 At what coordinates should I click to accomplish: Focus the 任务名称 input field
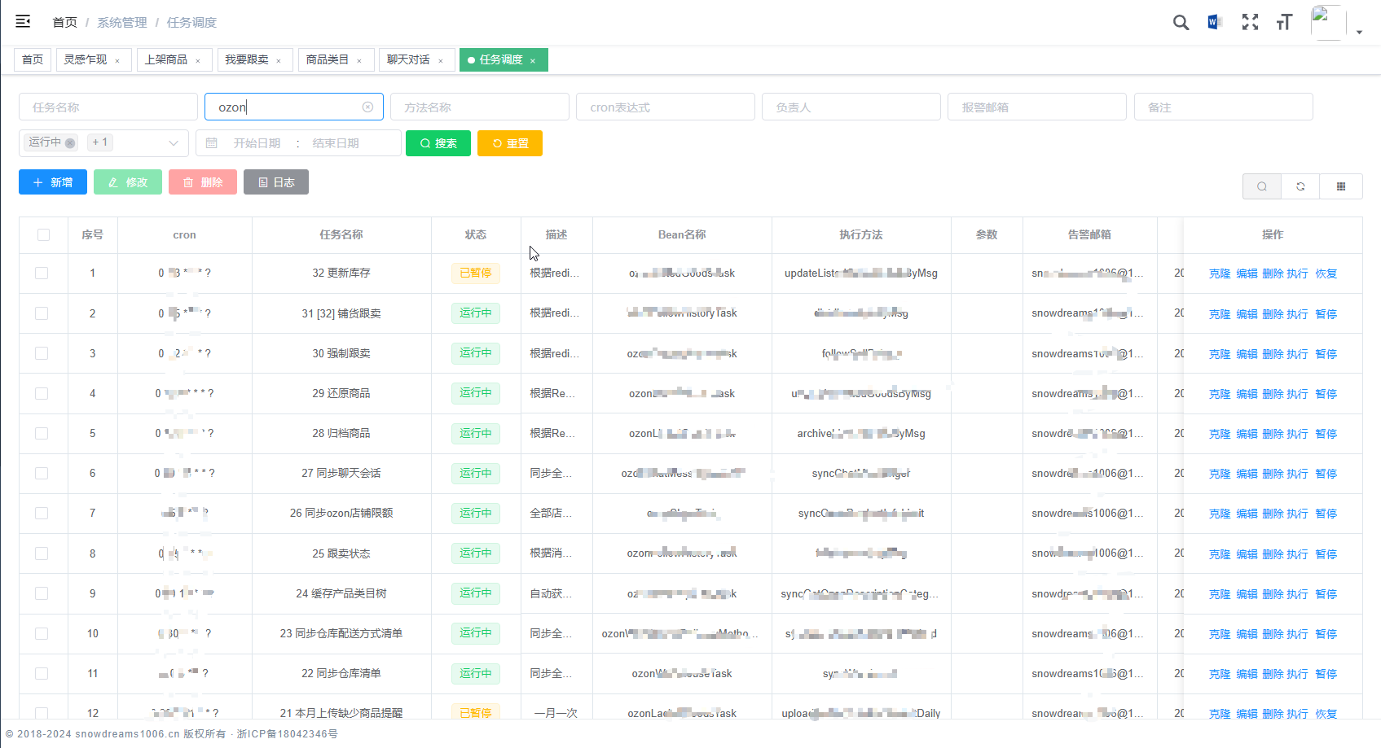(108, 107)
